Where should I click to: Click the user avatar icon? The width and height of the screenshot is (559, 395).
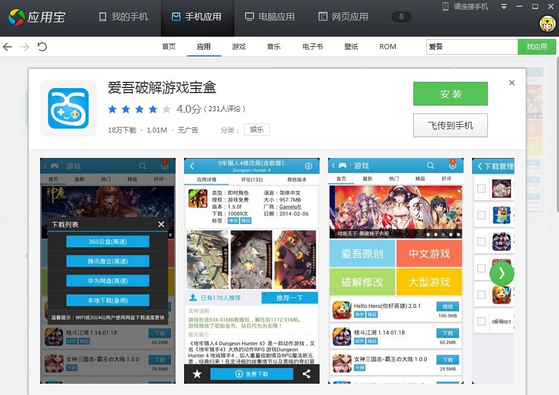pos(548,24)
